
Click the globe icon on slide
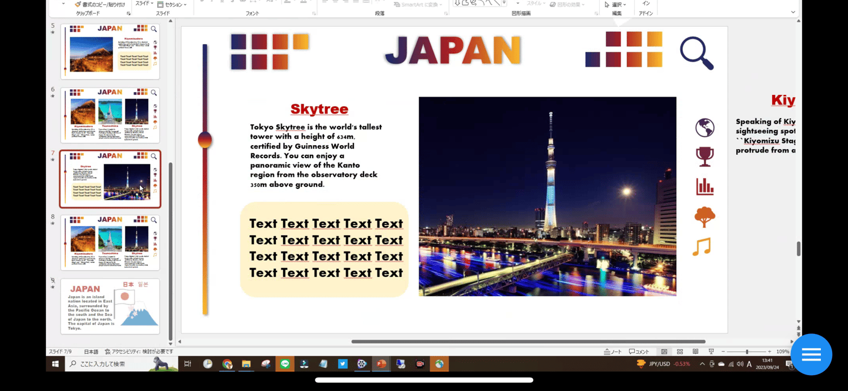tap(704, 128)
